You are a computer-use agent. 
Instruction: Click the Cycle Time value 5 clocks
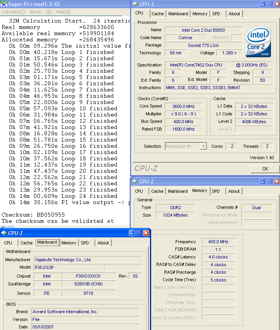coord(218,280)
